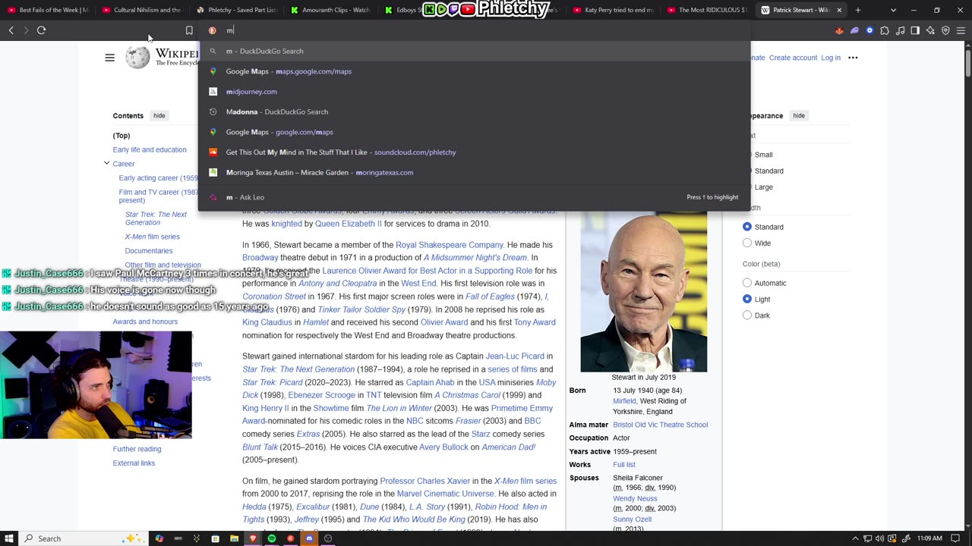Open the Royal Shakespeare Company link

[x=450, y=245]
